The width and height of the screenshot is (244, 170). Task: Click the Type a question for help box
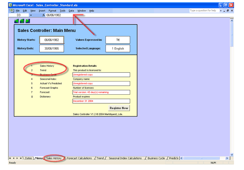[x=204, y=11]
